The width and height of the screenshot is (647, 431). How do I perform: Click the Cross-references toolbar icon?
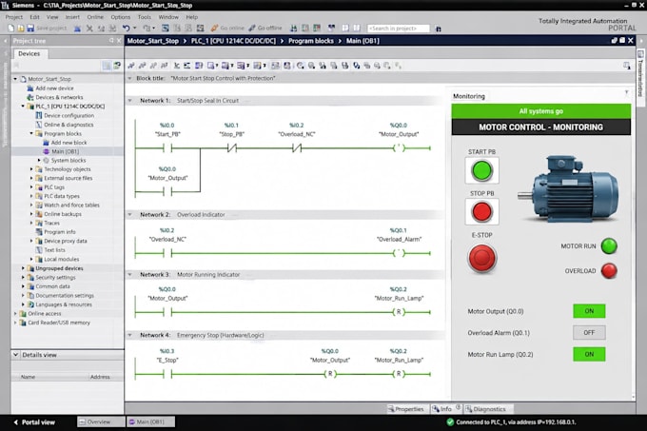click(x=331, y=28)
